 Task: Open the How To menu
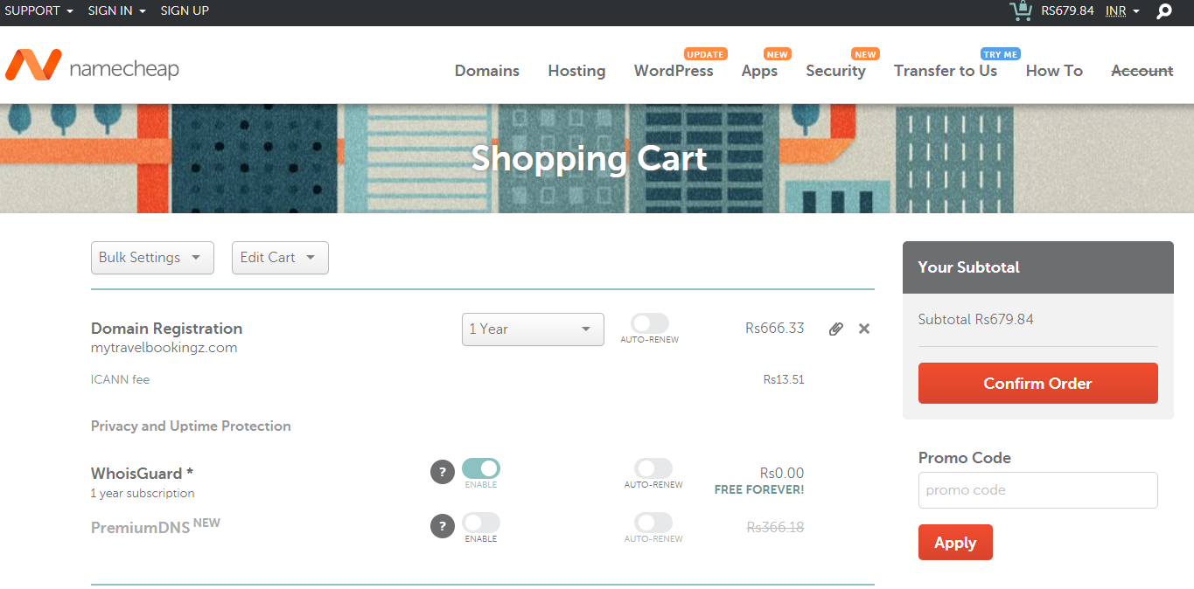tap(1054, 71)
